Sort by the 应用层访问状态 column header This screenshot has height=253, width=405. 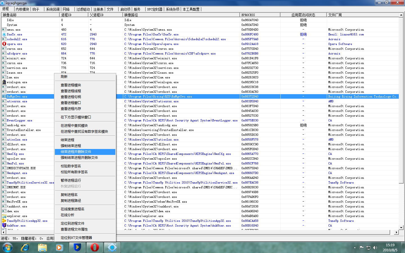(x=303, y=15)
